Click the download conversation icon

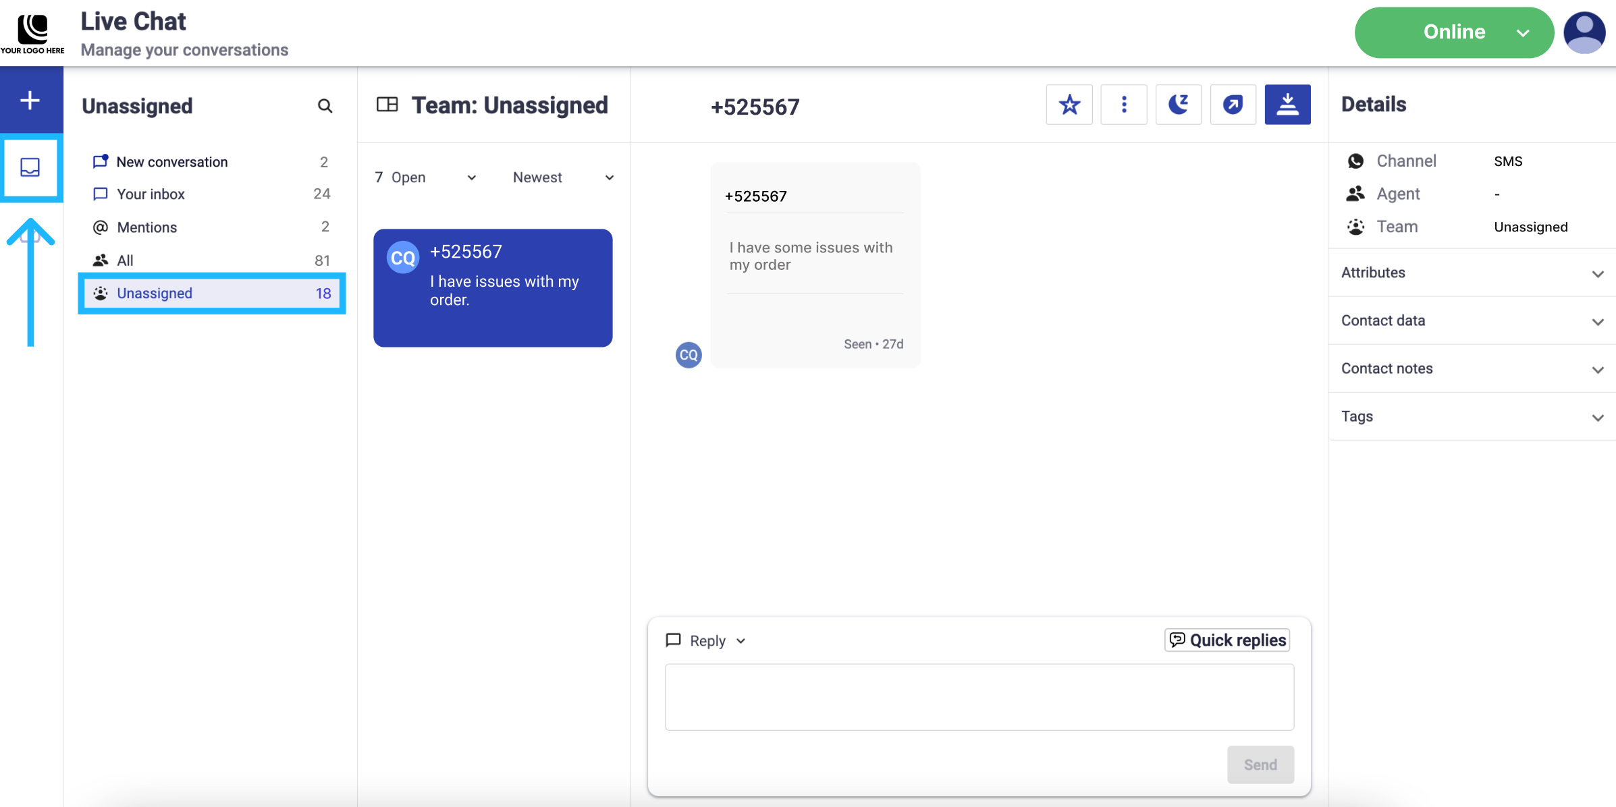coord(1287,105)
